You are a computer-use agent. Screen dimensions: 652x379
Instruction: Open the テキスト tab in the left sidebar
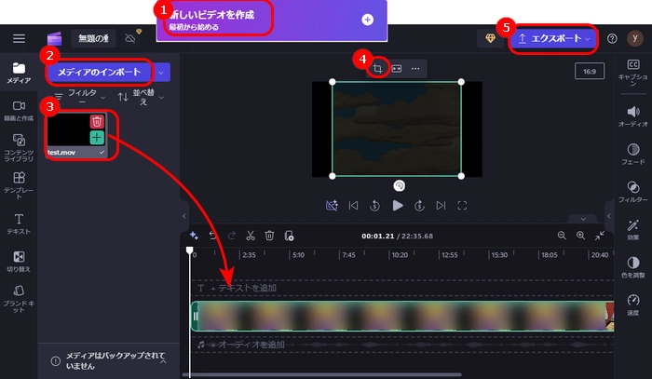(19, 223)
